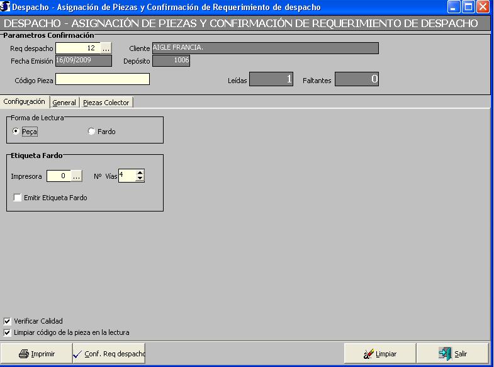The height and width of the screenshot is (367, 494).
Task: Switch to the General tab
Action: point(64,103)
